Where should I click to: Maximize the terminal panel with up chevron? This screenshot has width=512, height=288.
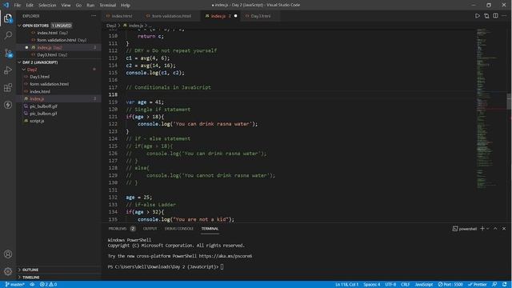pos(495,229)
